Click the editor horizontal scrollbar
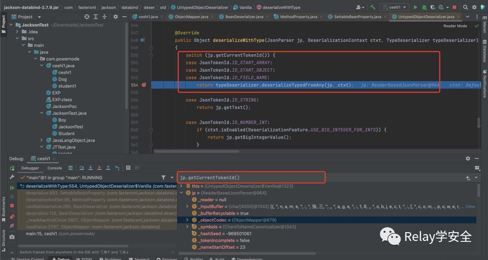Viewport: 488px width, 260px height. 197,152
